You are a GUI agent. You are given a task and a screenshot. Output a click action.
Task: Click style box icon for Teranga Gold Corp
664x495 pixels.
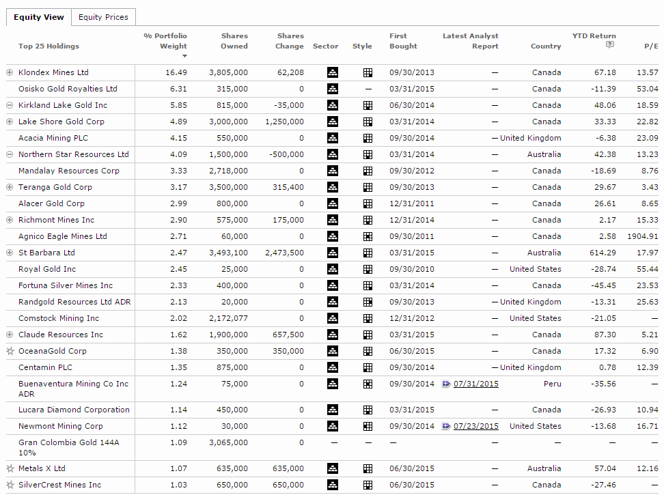click(368, 188)
